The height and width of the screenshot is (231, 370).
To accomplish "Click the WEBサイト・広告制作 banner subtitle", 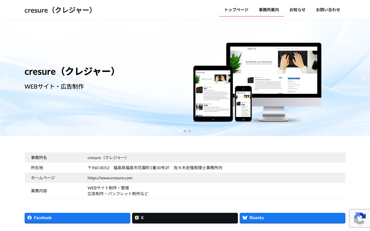I will (54, 86).
